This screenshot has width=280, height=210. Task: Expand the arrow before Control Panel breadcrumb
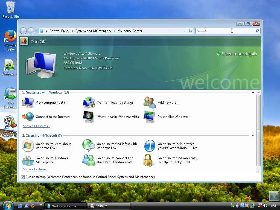click(x=46, y=31)
